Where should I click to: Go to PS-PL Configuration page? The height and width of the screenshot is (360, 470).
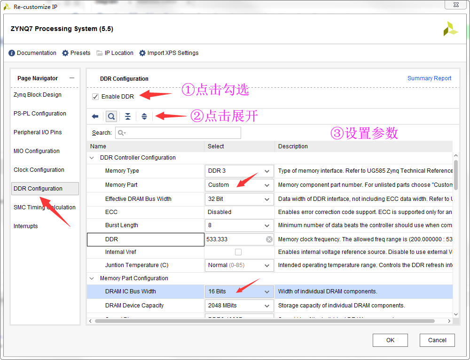pos(40,114)
